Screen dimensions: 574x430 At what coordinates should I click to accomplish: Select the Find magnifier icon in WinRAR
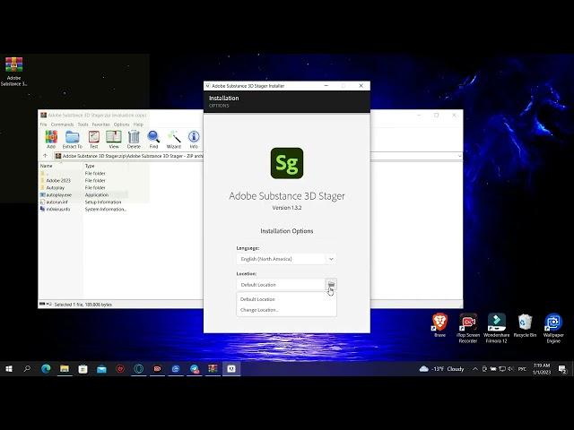point(153,140)
